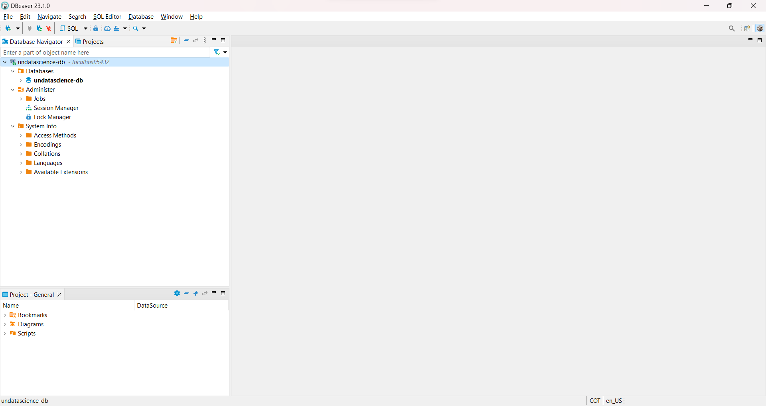Expand the Languages folder
This screenshot has height=406, width=766.
[21, 163]
